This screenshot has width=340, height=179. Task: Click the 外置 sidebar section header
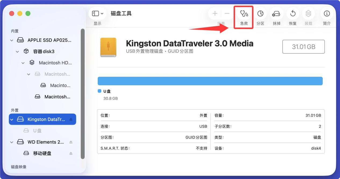tap(15, 110)
